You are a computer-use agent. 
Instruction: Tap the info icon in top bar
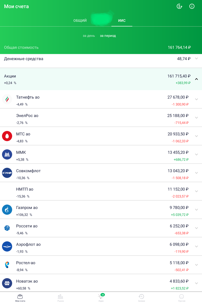pos(192,7)
